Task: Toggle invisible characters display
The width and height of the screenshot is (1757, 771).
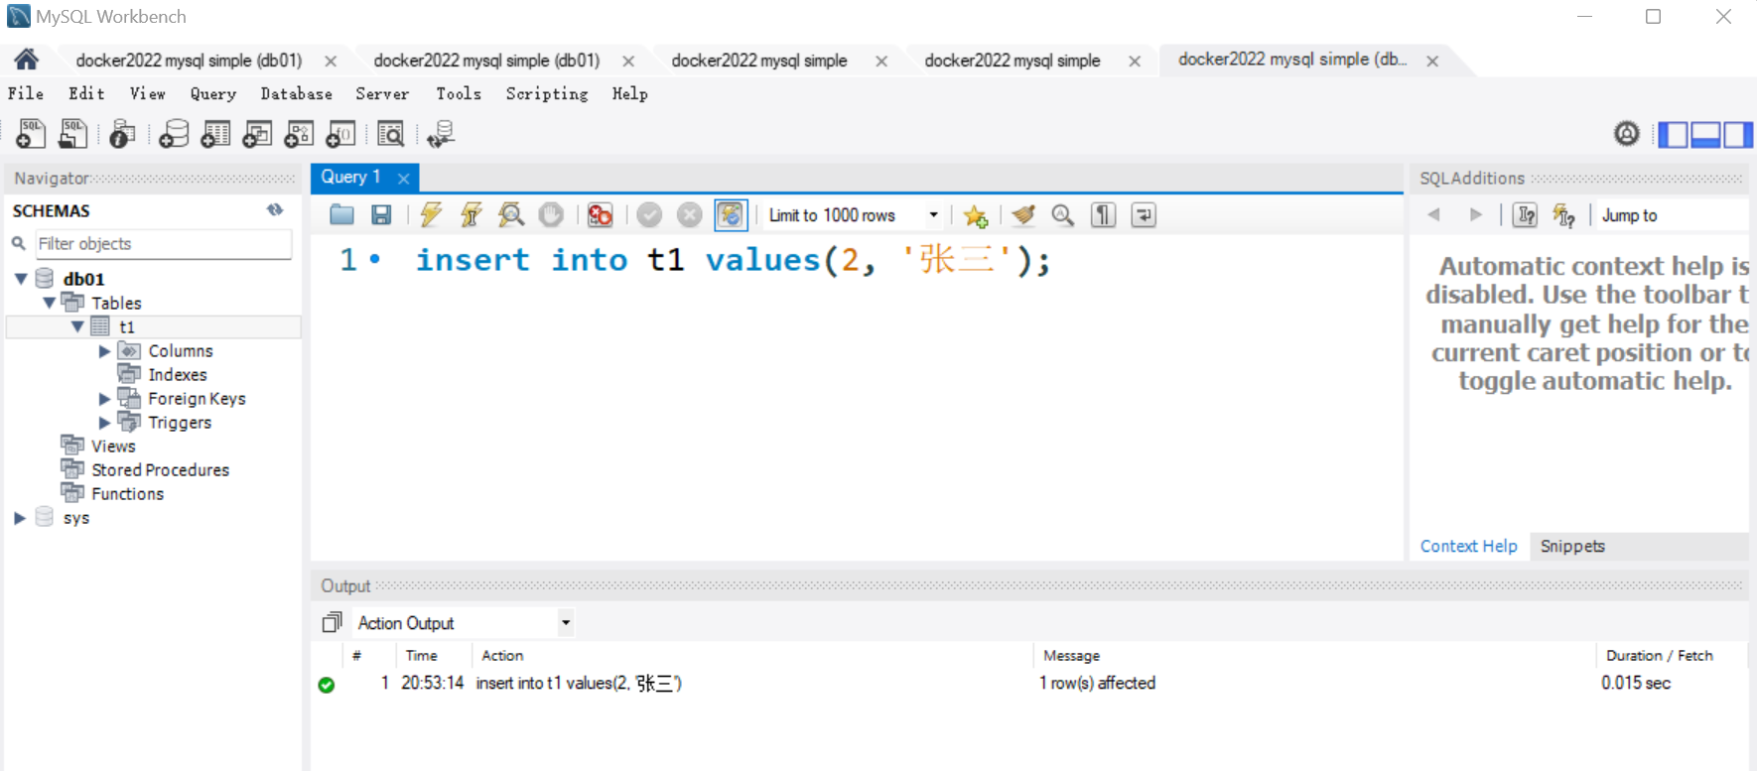Action: coord(1103,214)
